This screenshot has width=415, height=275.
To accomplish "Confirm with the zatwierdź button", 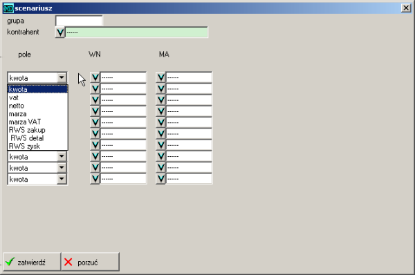I will 32,262.
